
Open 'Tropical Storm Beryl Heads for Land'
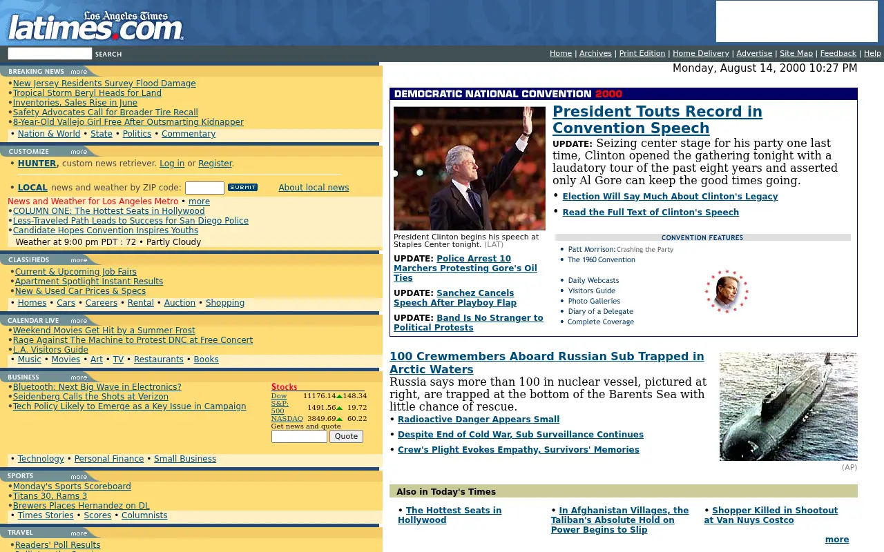click(87, 93)
